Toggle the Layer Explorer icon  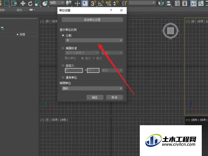(x=185, y=3)
